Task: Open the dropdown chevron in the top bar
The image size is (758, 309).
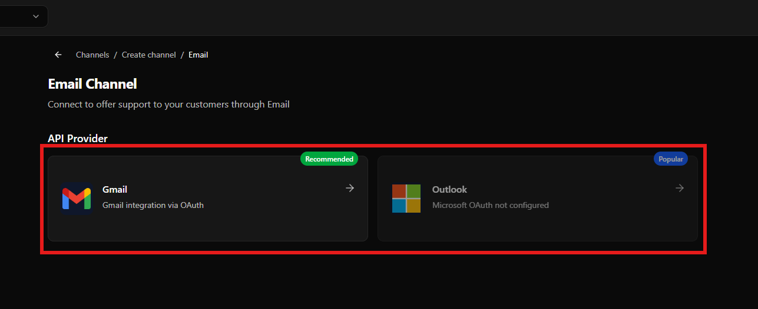Action: [36, 16]
